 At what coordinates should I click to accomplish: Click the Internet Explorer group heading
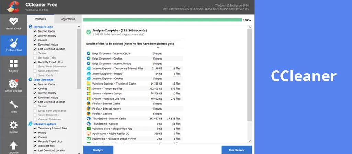[x=45, y=124]
